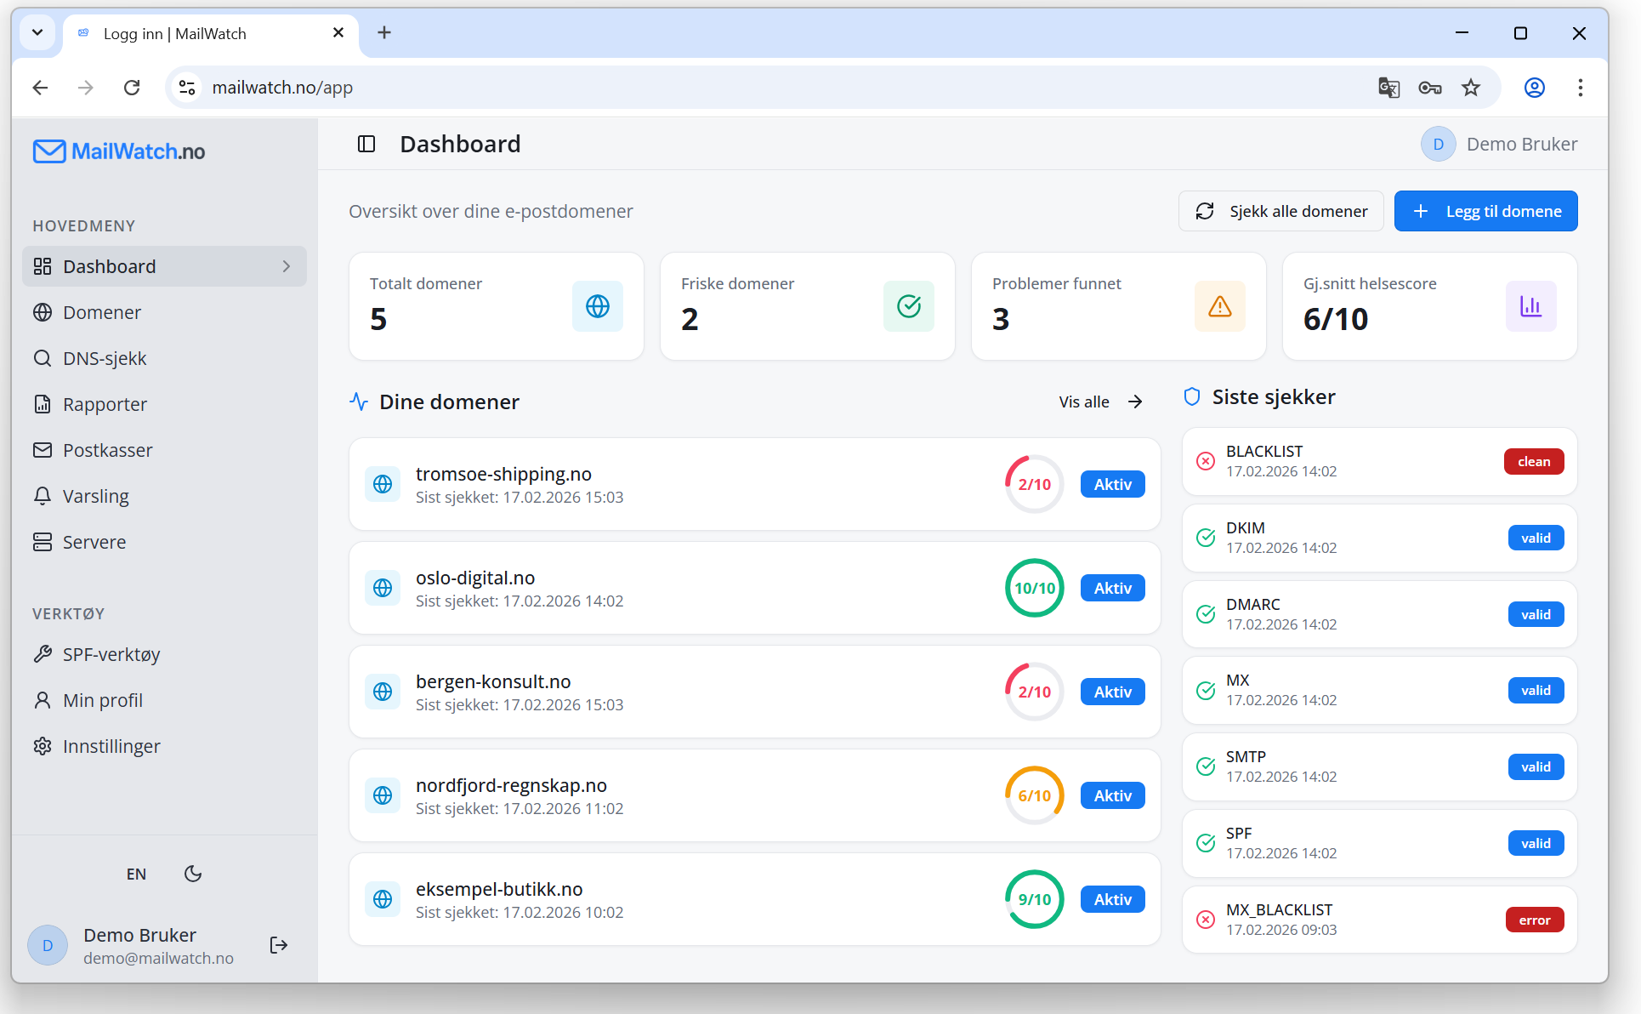Image resolution: width=1641 pixels, height=1014 pixels.
Task: Switch to dark mode moon icon
Action: pos(193,874)
